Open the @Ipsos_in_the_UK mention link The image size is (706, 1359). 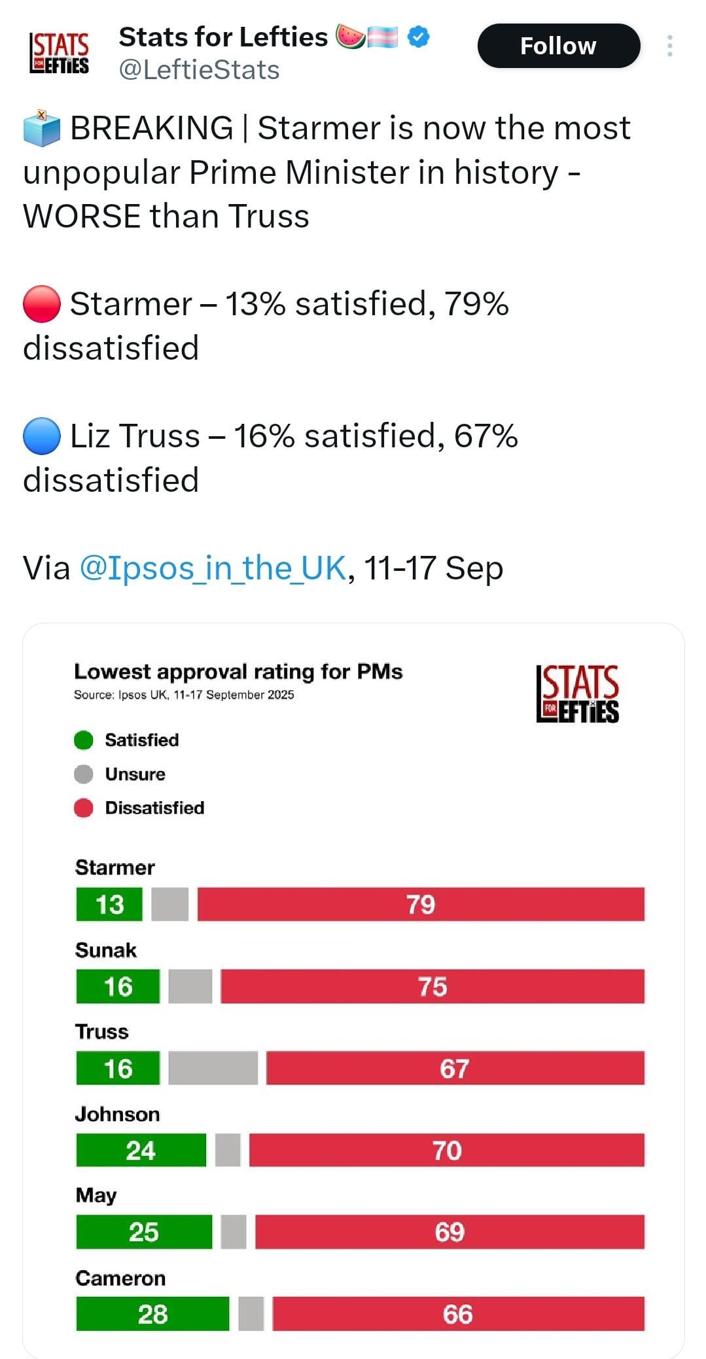[x=213, y=568]
